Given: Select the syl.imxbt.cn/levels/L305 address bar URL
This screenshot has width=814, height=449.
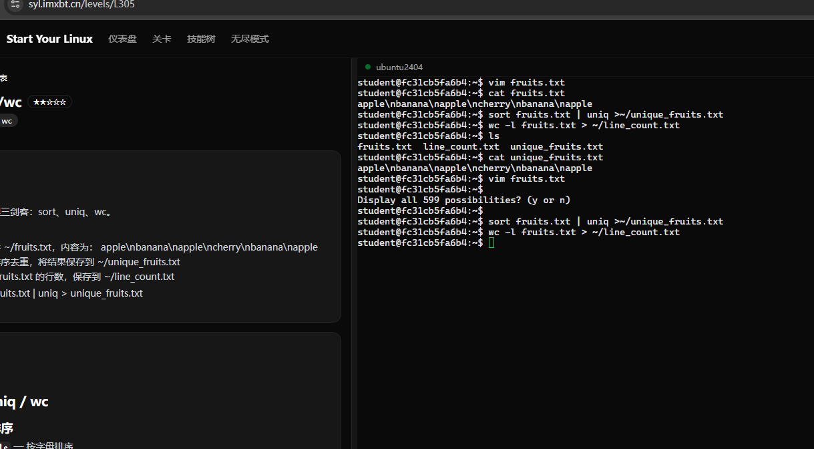Looking at the screenshot, I should [x=81, y=5].
